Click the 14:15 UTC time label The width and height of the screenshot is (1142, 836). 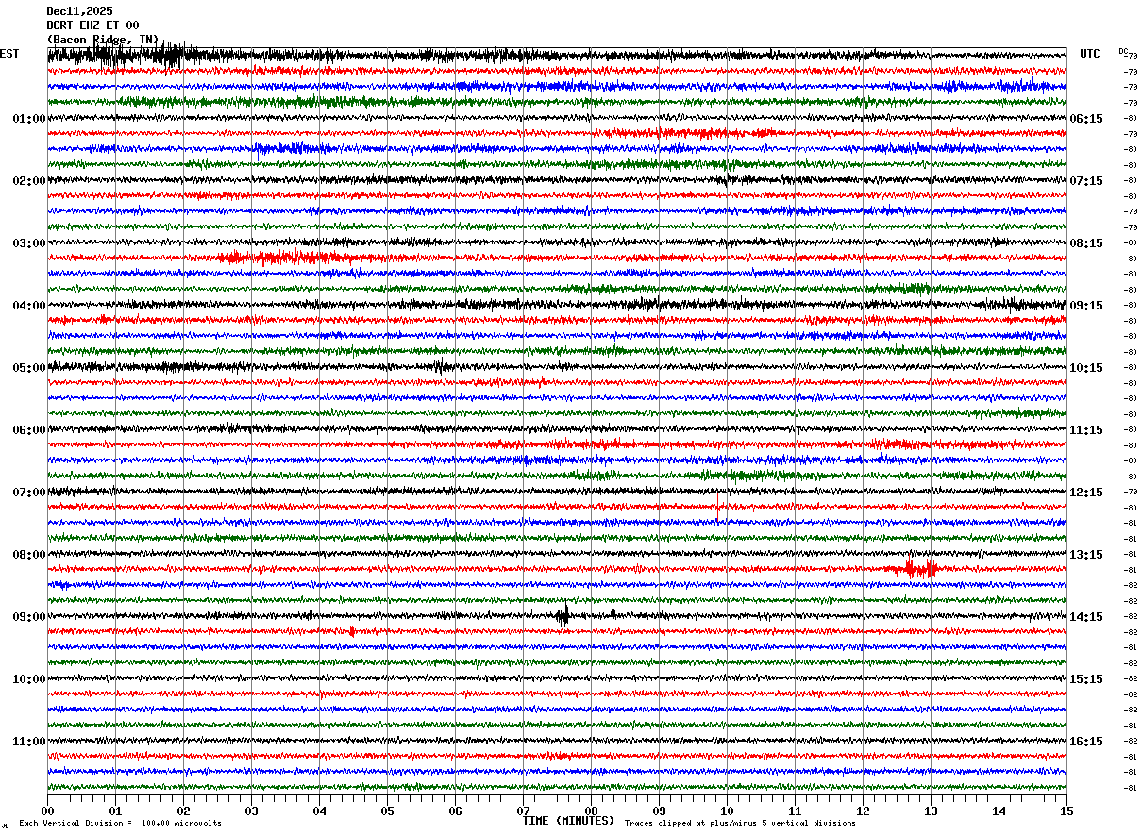pos(1086,617)
